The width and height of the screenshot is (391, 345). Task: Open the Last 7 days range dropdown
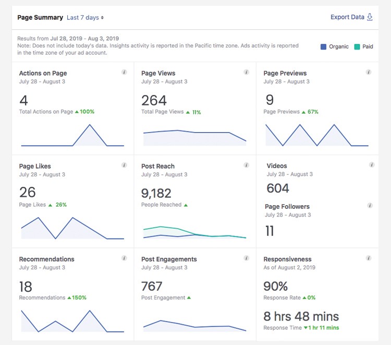click(85, 18)
